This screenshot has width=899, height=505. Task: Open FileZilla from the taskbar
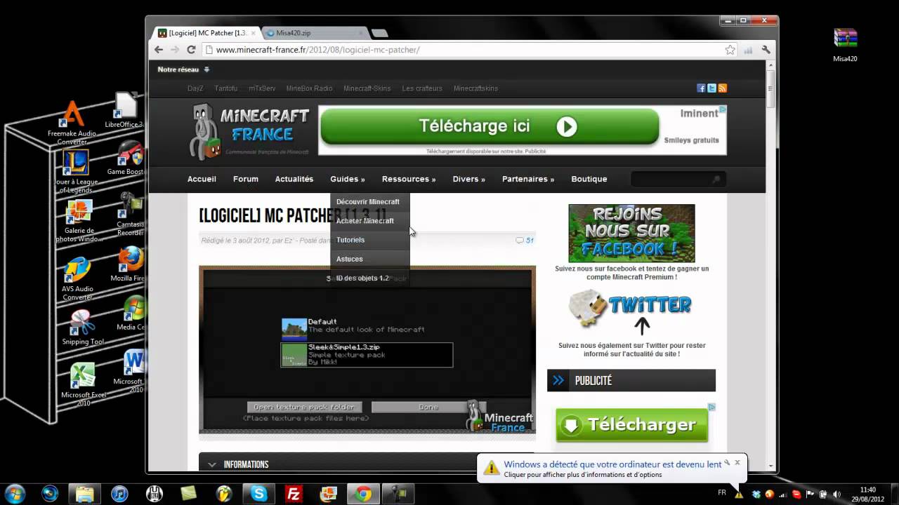point(294,494)
